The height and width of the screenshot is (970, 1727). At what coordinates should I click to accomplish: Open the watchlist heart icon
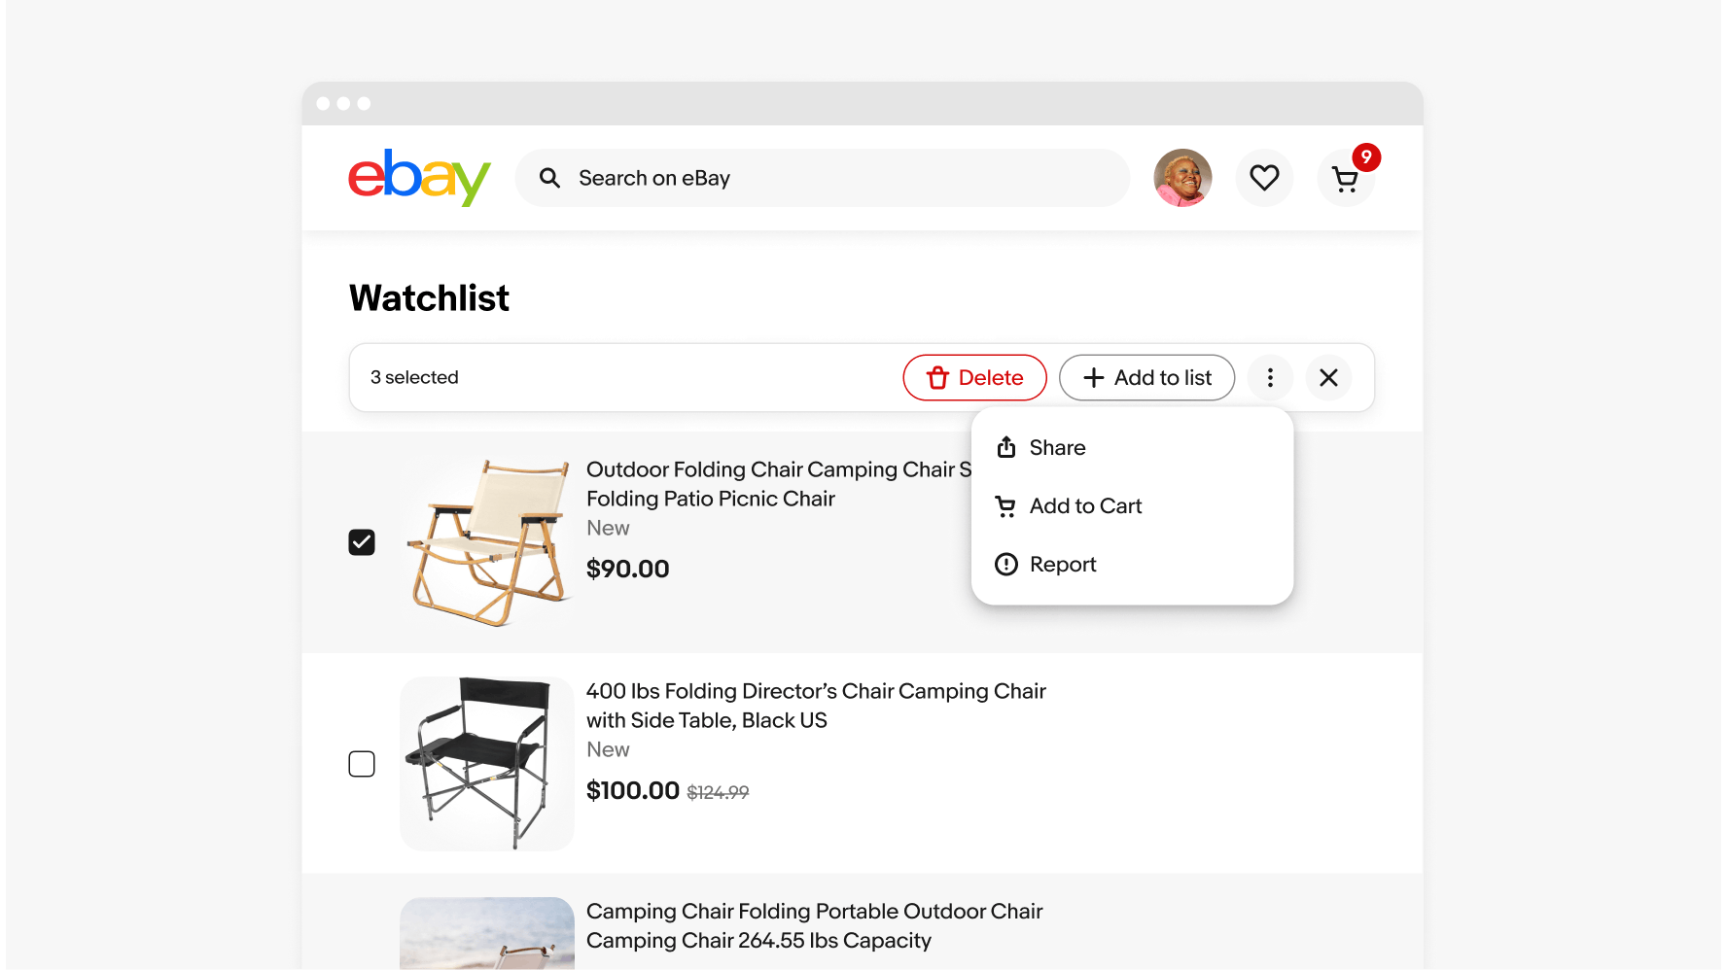coord(1264,178)
